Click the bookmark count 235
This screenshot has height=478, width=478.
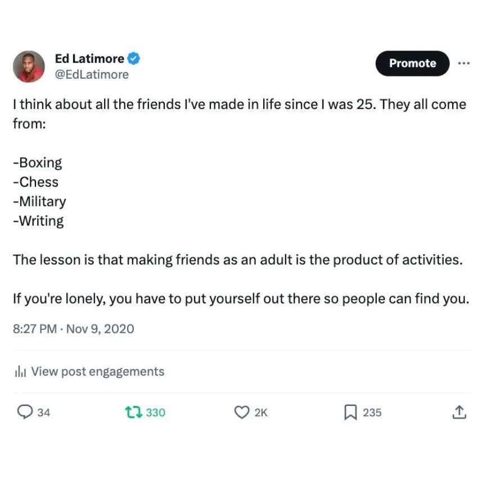372,413
